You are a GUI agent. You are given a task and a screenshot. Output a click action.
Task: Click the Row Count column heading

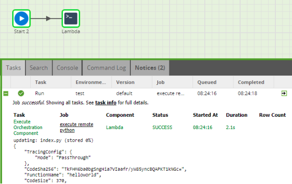pos(272,115)
